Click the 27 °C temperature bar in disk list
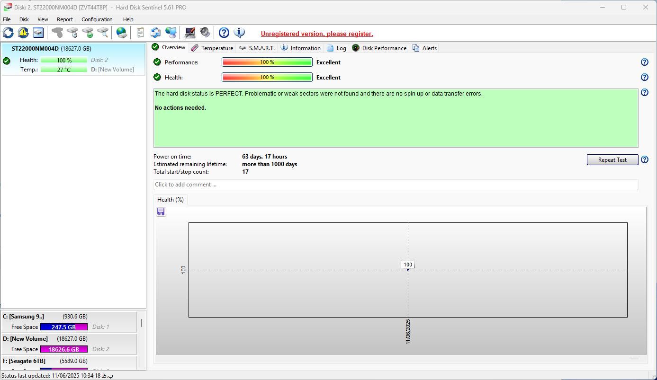657x380 pixels. point(64,70)
